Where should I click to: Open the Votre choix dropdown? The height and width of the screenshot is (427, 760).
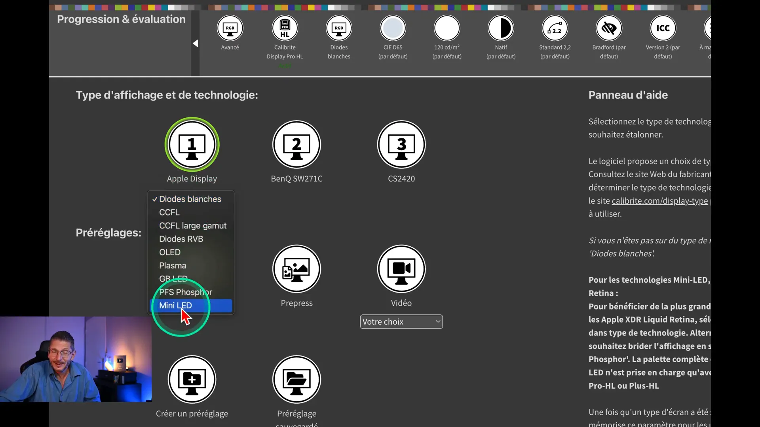pyautogui.click(x=401, y=322)
